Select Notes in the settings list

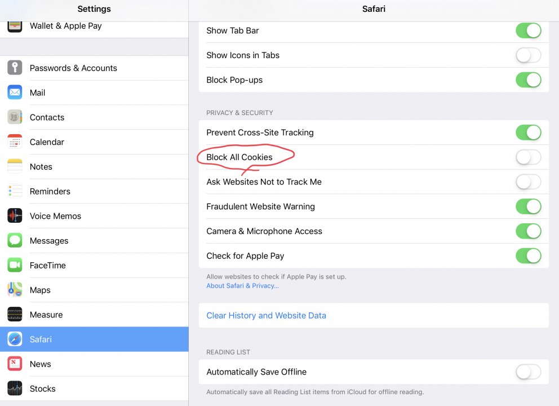click(x=41, y=167)
